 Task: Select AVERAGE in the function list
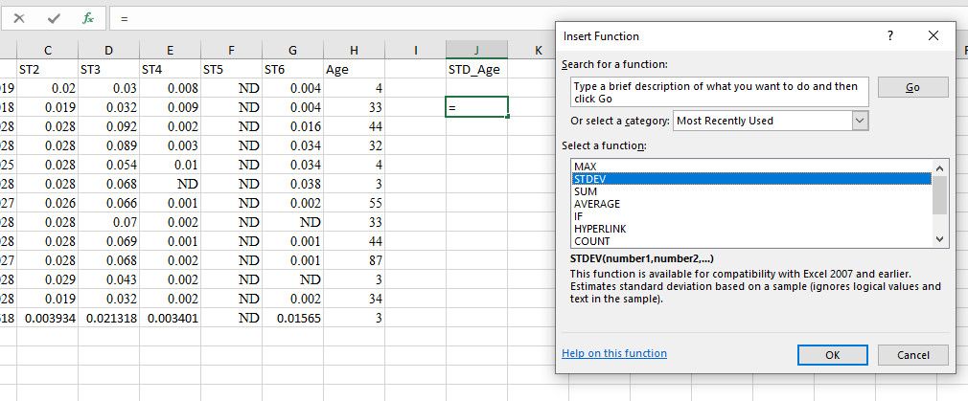[751, 204]
